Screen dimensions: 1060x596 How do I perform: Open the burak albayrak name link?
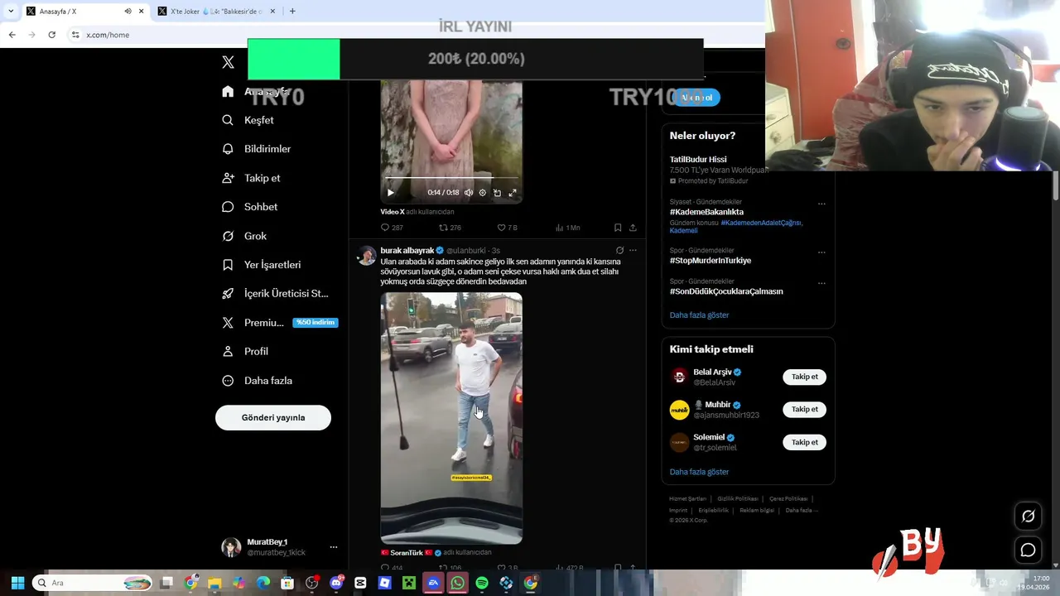click(x=407, y=251)
